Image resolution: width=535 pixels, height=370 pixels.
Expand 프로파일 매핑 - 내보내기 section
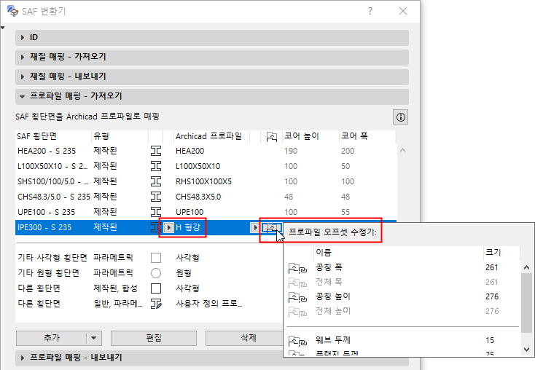[x=212, y=358]
